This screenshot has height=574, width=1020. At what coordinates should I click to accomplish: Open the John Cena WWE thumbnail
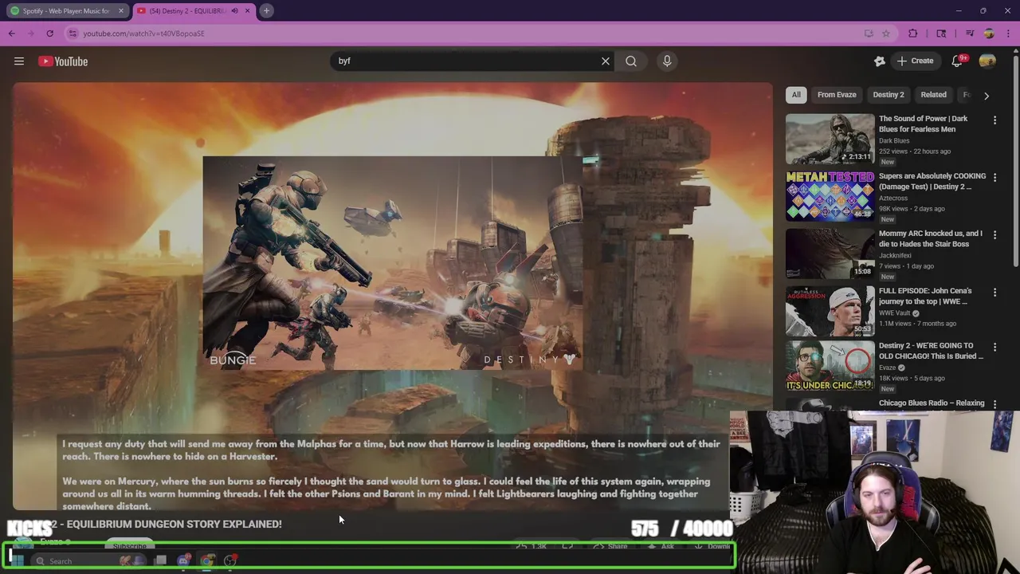point(830,311)
